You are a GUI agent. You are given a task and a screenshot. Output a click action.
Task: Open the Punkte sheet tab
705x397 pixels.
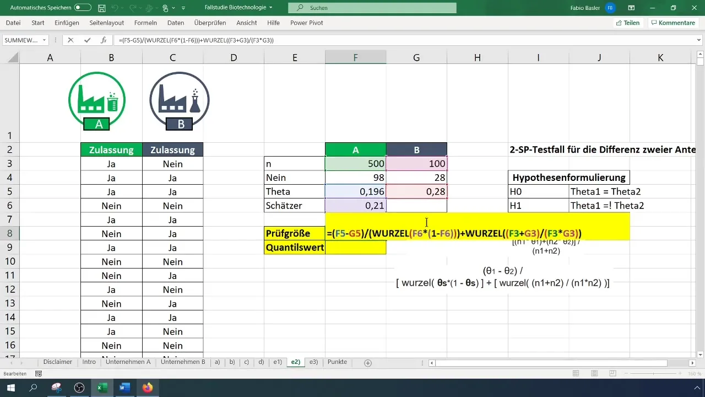click(337, 362)
